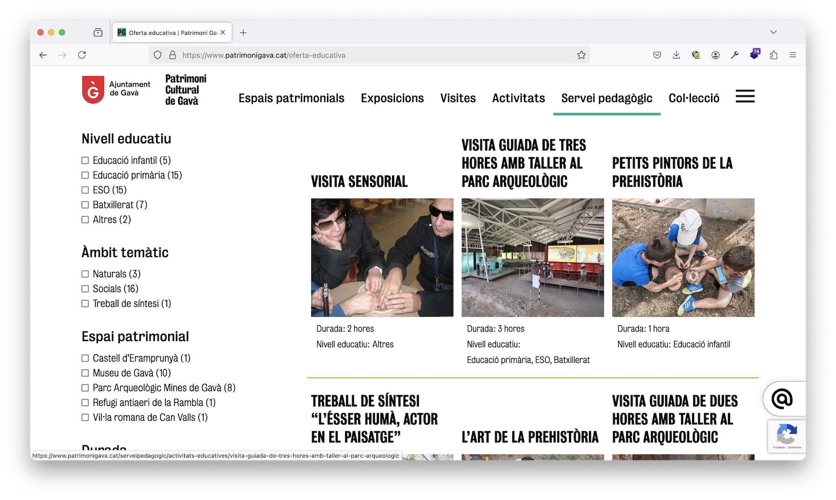The width and height of the screenshot is (836, 500).
Task: Click the reload page icon
Action: click(x=82, y=55)
